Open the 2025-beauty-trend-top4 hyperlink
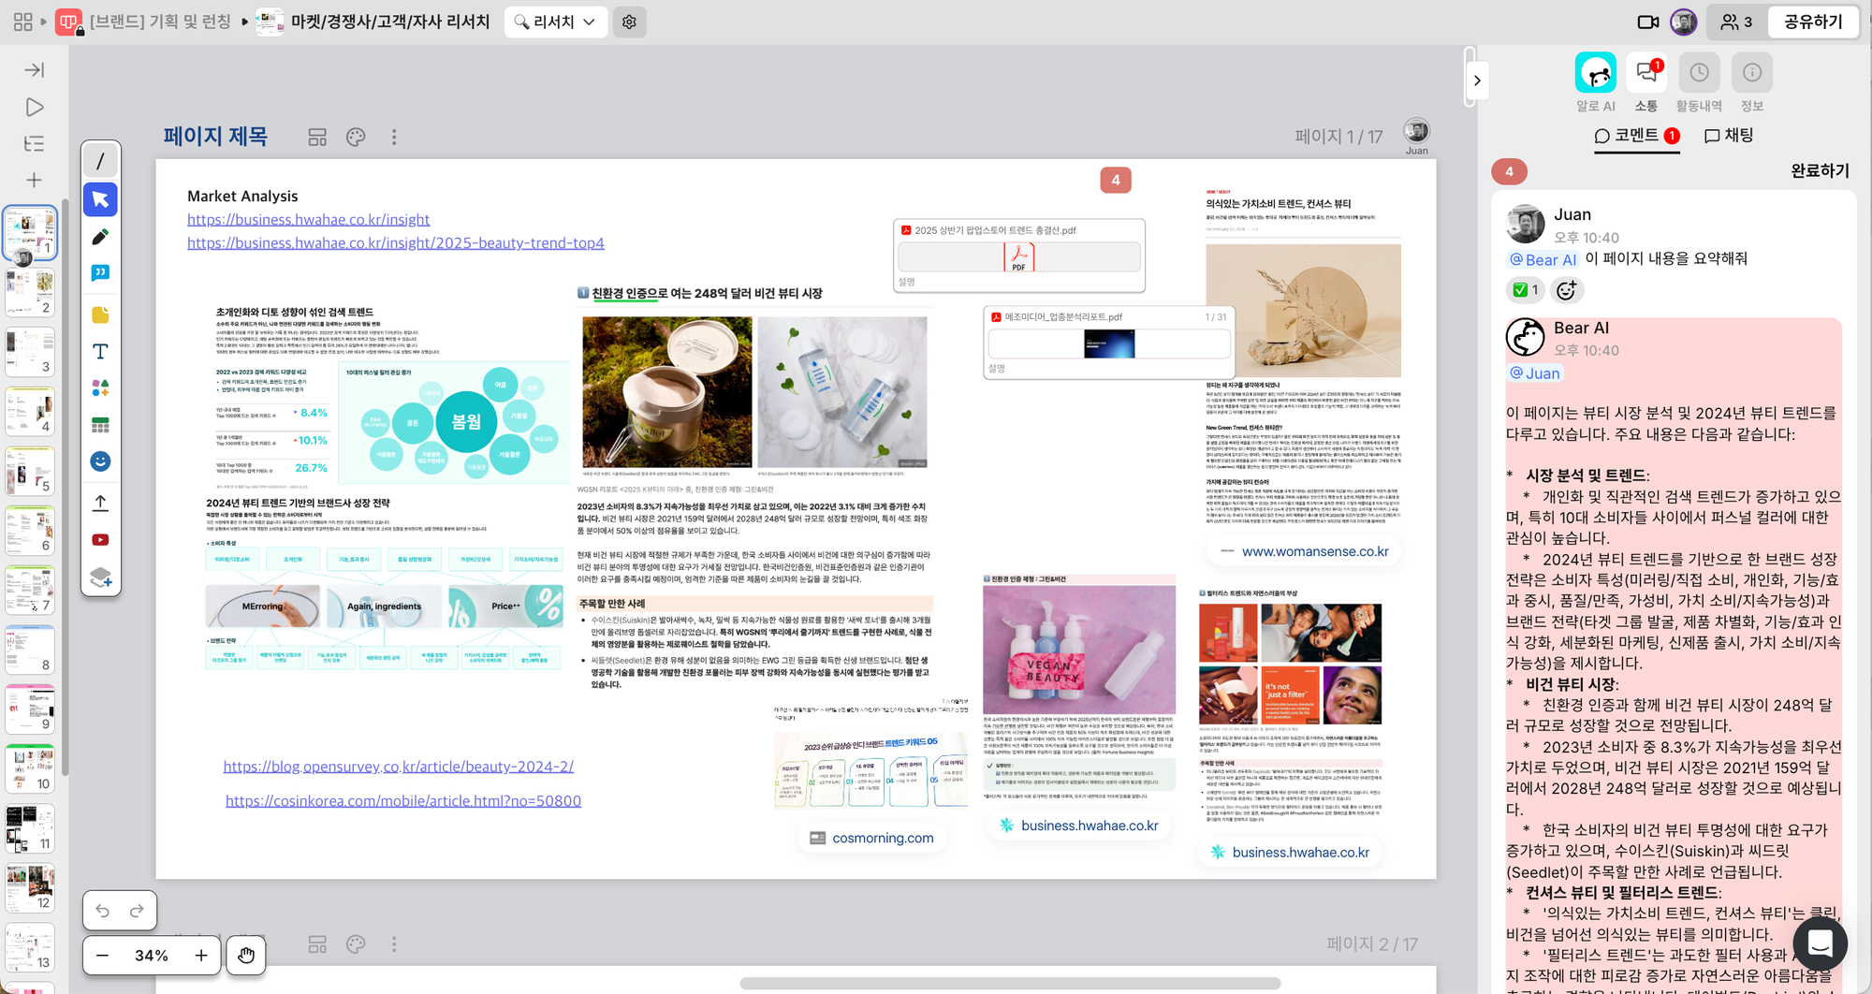 (x=395, y=243)
